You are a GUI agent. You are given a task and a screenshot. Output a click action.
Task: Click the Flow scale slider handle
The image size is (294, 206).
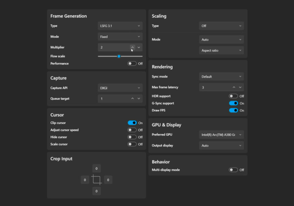tap(119, 56)
